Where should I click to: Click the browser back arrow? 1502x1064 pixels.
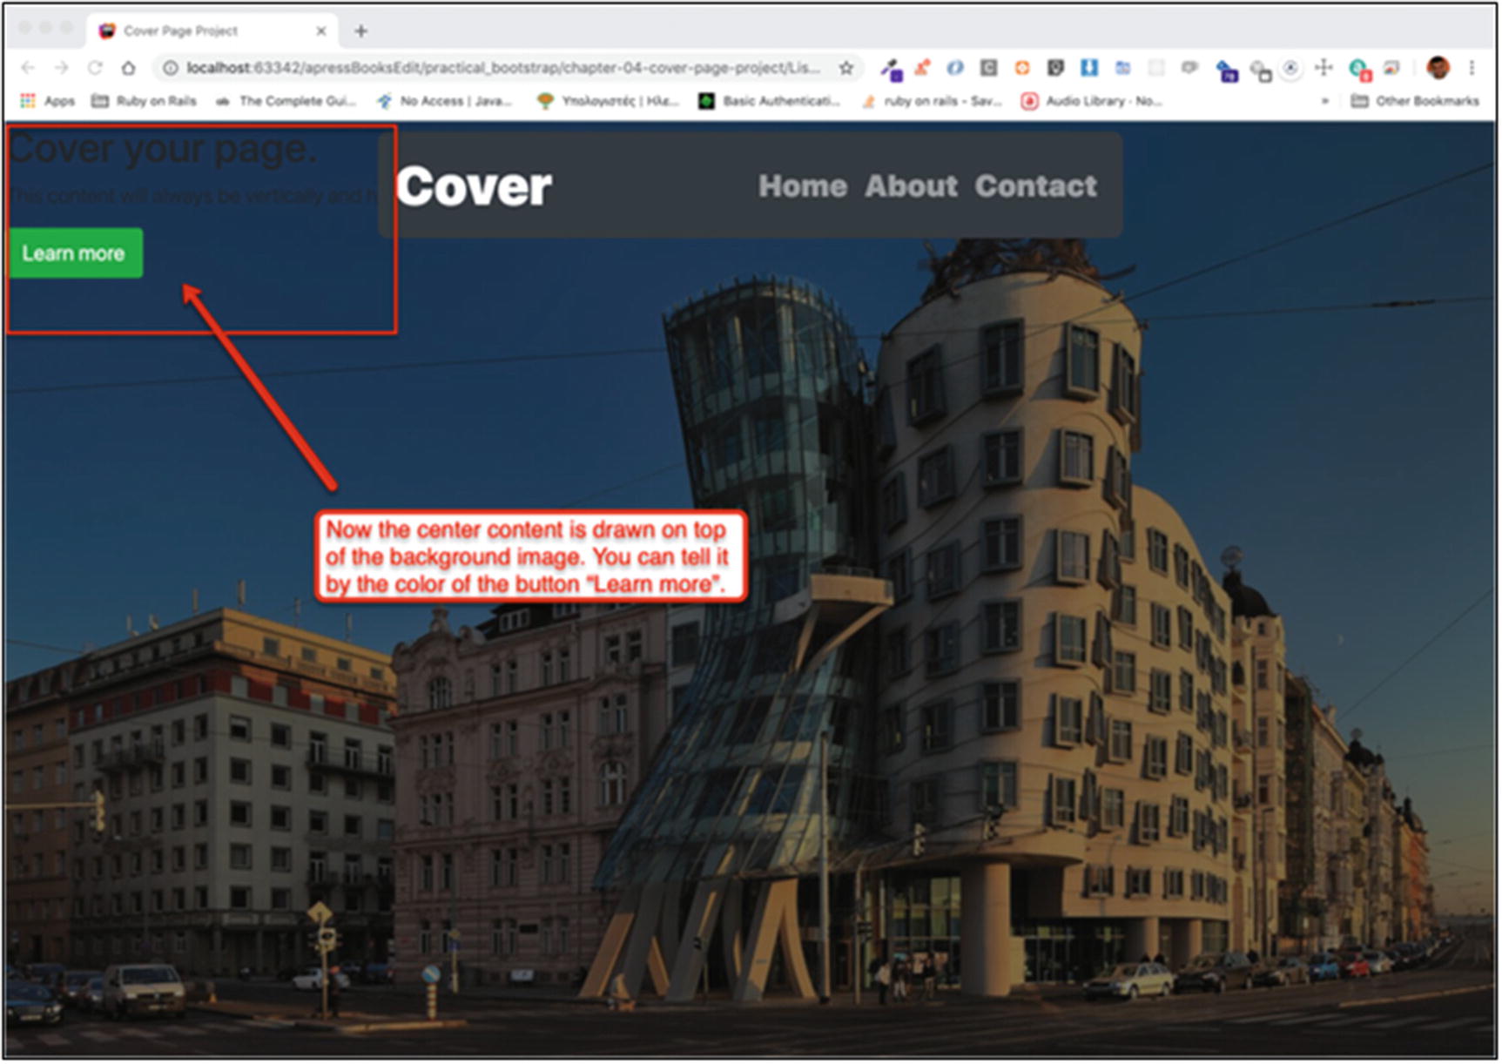28,68
